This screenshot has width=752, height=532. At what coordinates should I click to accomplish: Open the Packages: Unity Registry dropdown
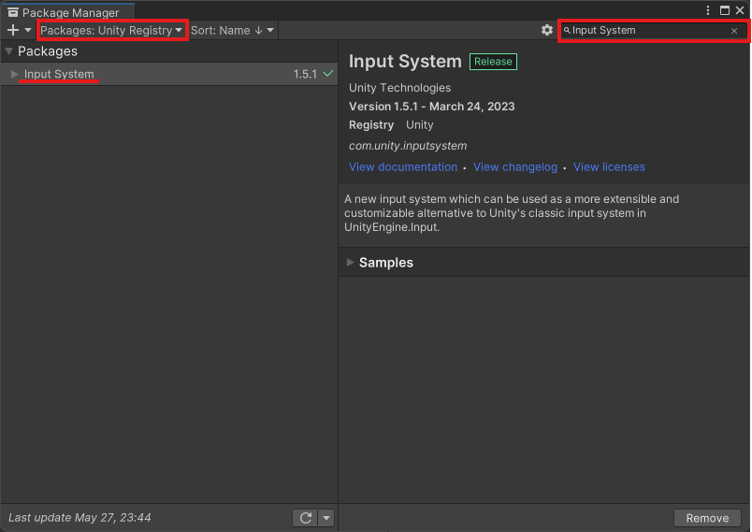tap(111, 30)
